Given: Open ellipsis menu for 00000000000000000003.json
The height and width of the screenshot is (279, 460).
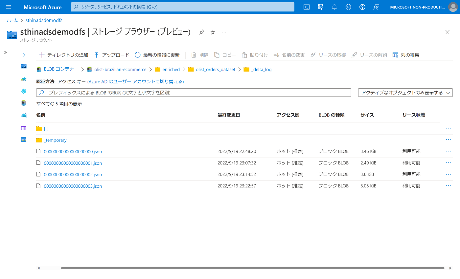Looking at the screenshot, I should coord(448,185).
